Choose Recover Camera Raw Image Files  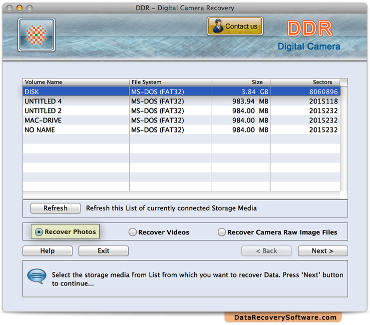[x=278, y=232]
